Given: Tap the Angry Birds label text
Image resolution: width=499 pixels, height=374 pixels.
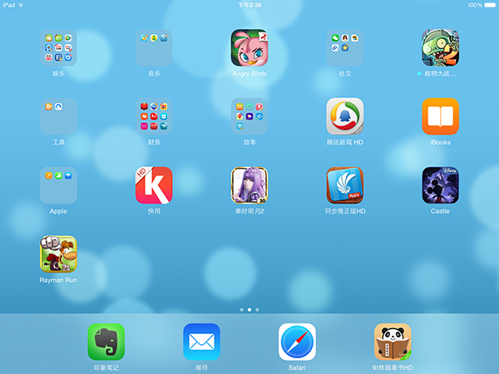Looking at the screenshot, I should click(249, 74).
